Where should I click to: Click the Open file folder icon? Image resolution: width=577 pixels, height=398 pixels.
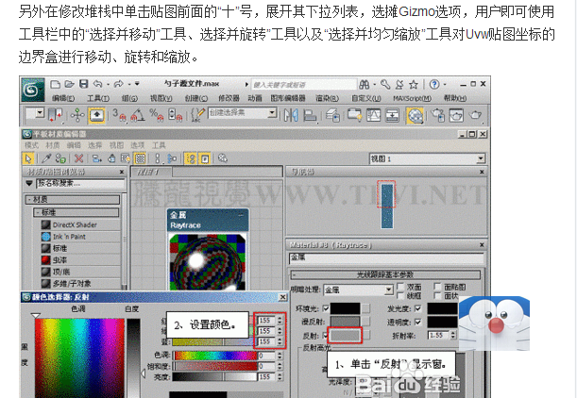pyautogui.click(x=70, y=84)
